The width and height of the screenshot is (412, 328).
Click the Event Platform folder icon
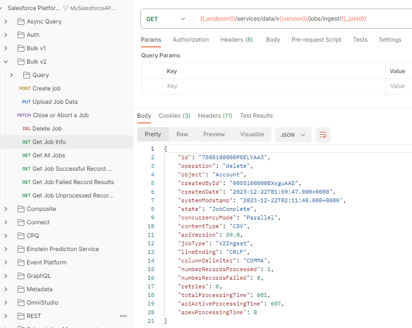(x=21, y=262)
